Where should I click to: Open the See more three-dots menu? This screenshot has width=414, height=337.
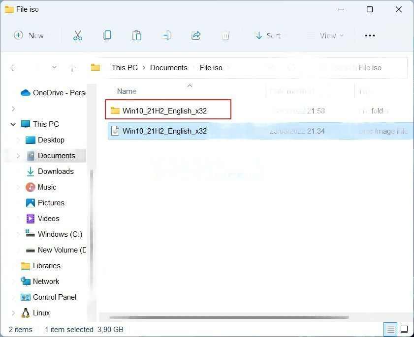point(370,35)
